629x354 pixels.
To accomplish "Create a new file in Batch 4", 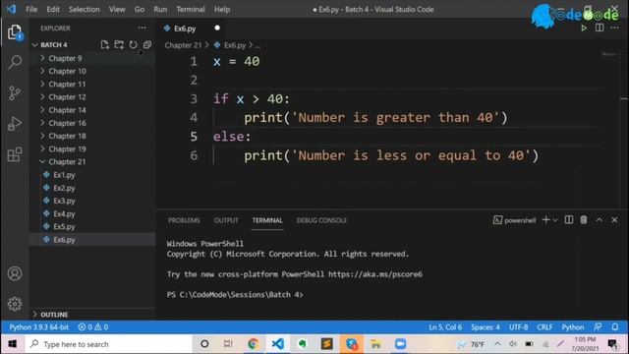I will (105, 44).
